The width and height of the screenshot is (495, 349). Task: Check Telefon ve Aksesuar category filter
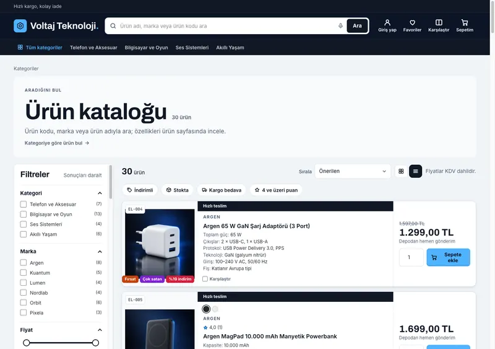24,204
